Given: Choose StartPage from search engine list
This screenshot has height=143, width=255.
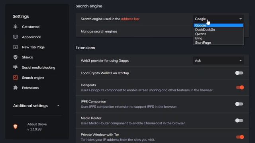Looking at the screenshot, I should 218,43.
